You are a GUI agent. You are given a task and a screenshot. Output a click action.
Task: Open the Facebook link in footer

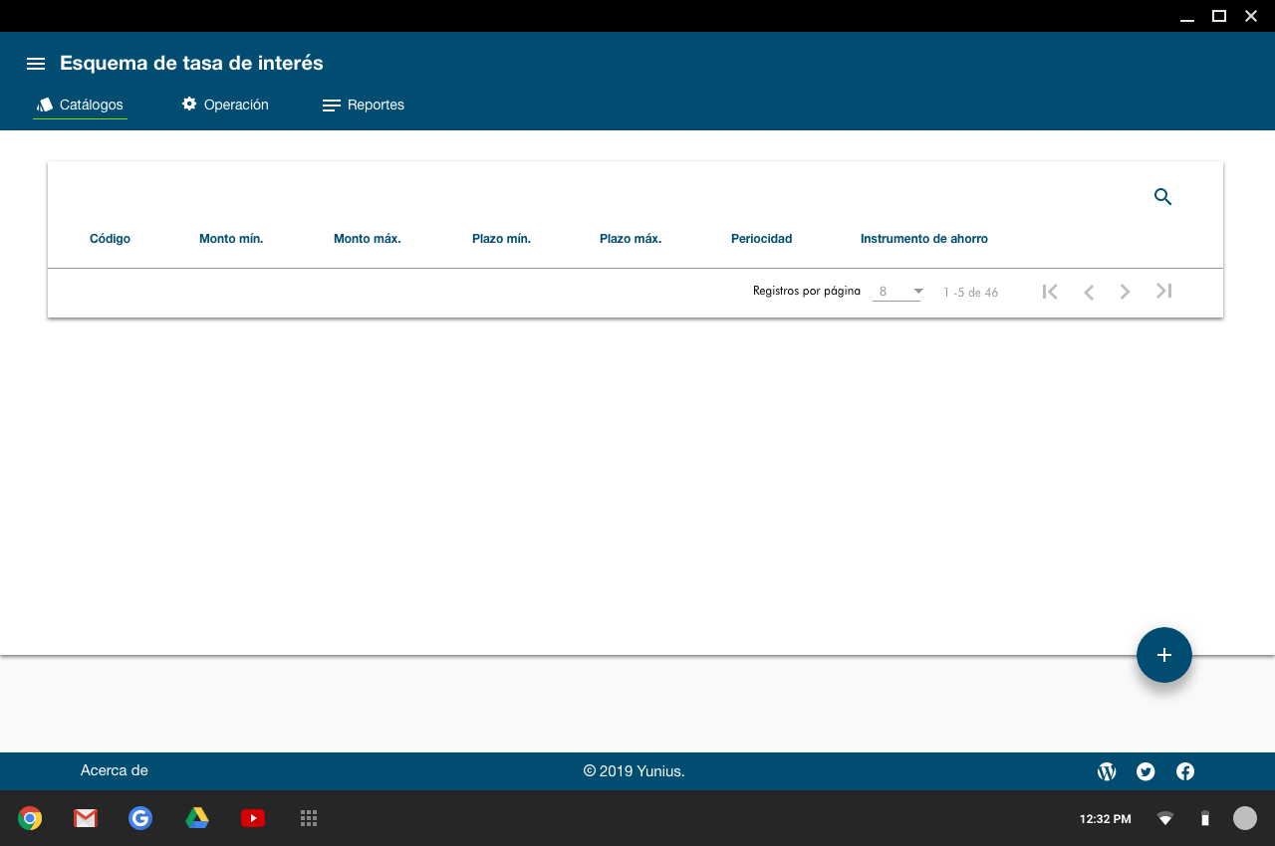1185,771
